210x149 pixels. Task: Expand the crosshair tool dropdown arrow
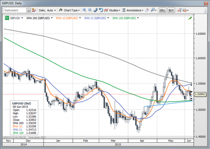tap(156, 10)
